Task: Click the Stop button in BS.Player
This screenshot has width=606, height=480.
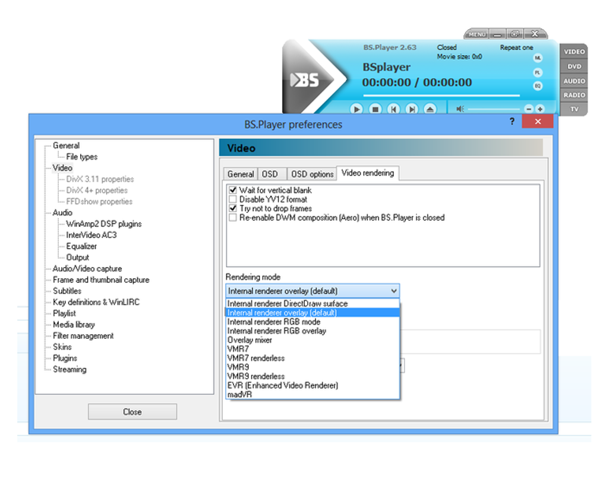Action: pos(375,109)
